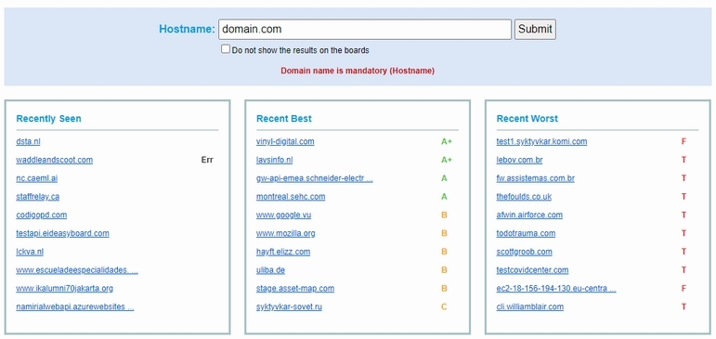Open namirialwebapi.azurewebsites link
This screenshot has height=339, width=716.
(x=75, y=306)
